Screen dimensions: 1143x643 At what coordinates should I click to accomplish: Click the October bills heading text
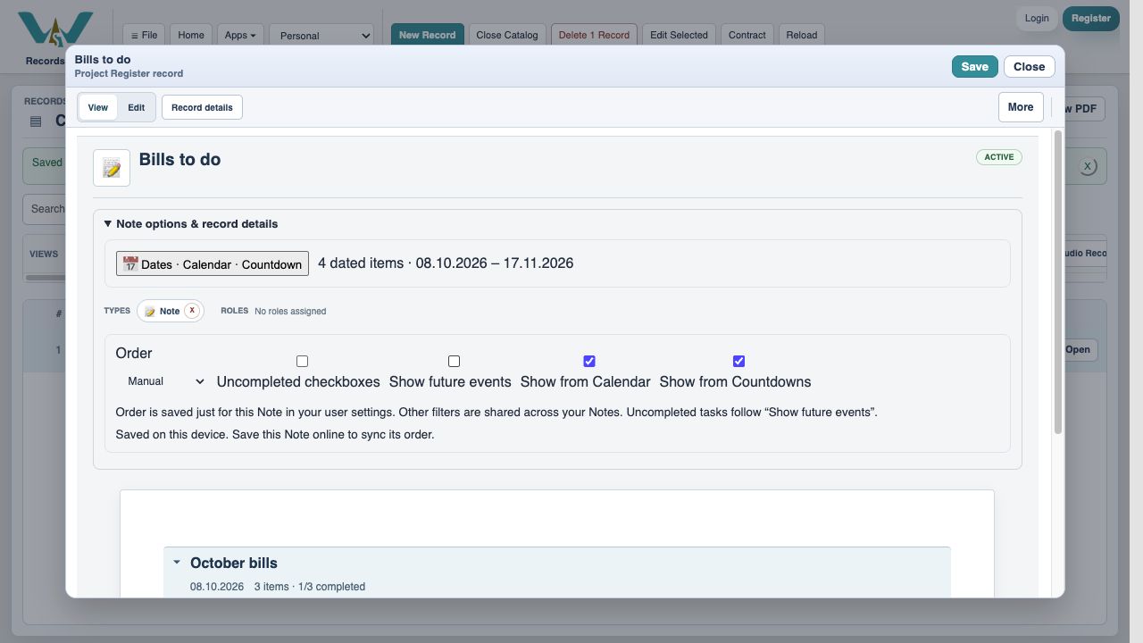click(234, 563)
